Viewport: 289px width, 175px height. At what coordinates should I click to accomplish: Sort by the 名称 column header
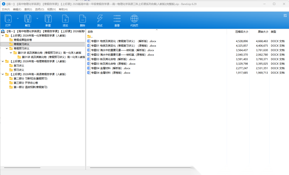click(x=90, y=32)
